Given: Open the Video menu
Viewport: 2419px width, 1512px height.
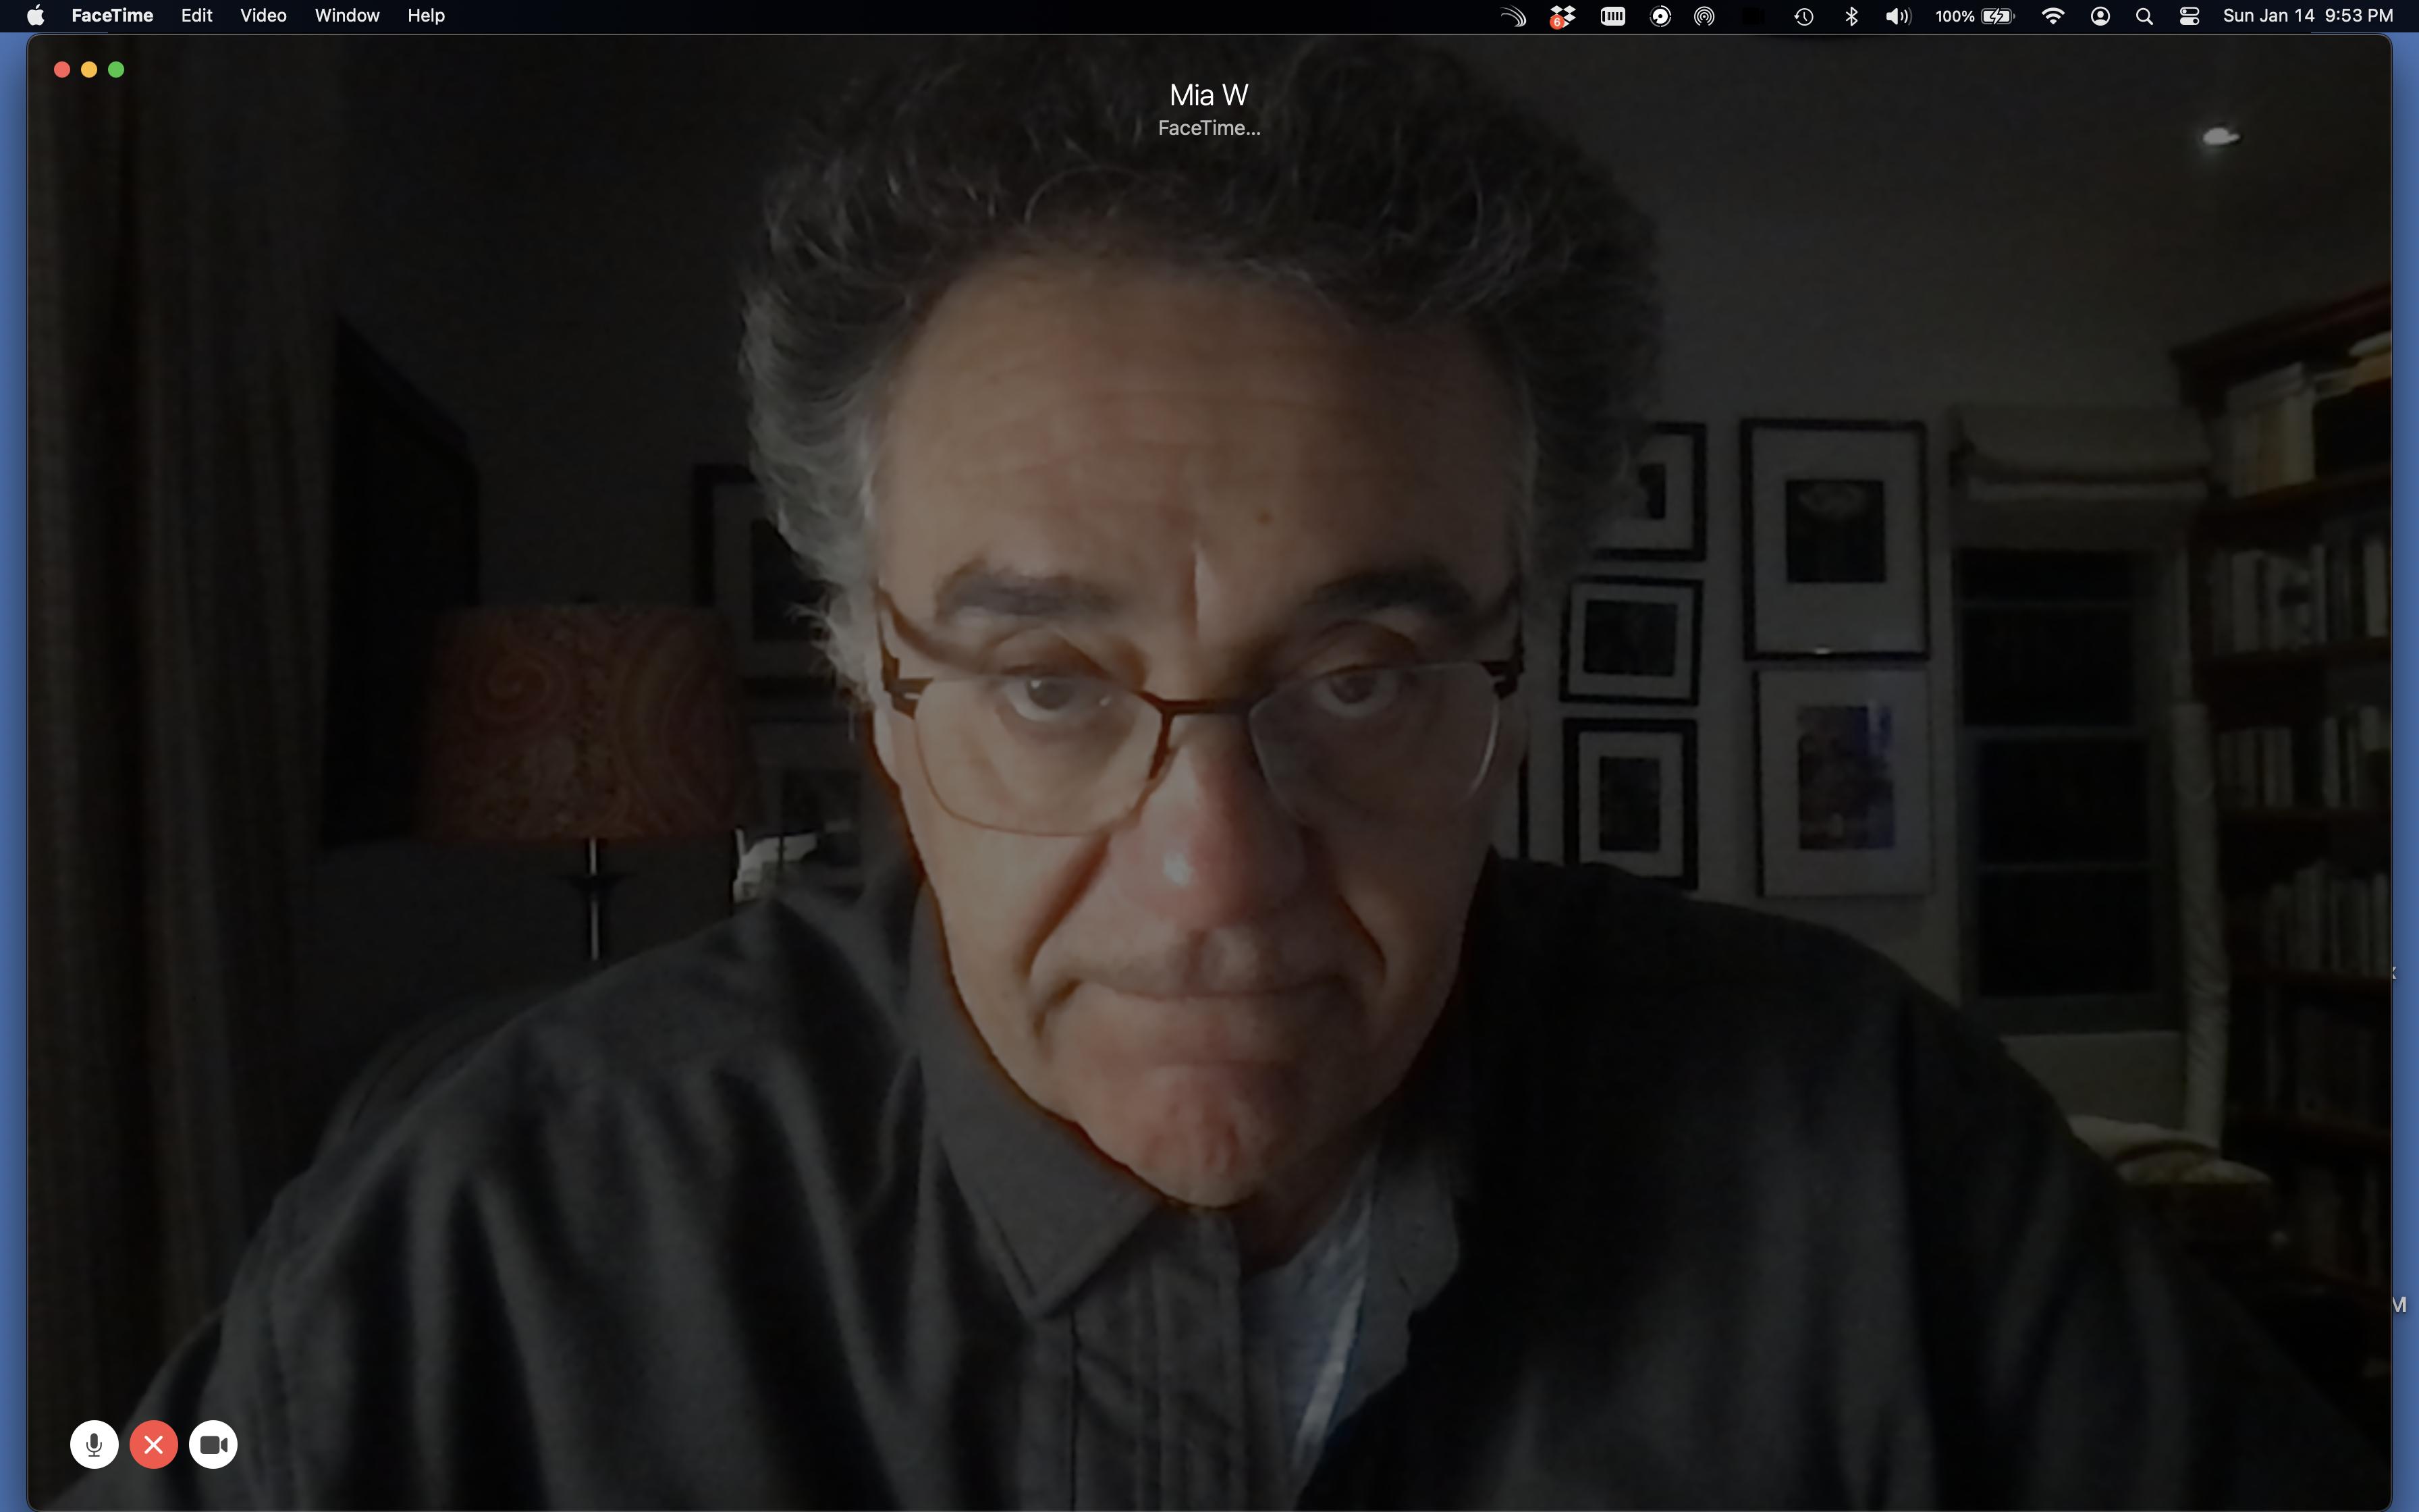Looking at the screenshot, I should pyautogui.click(x=263, y=16).
